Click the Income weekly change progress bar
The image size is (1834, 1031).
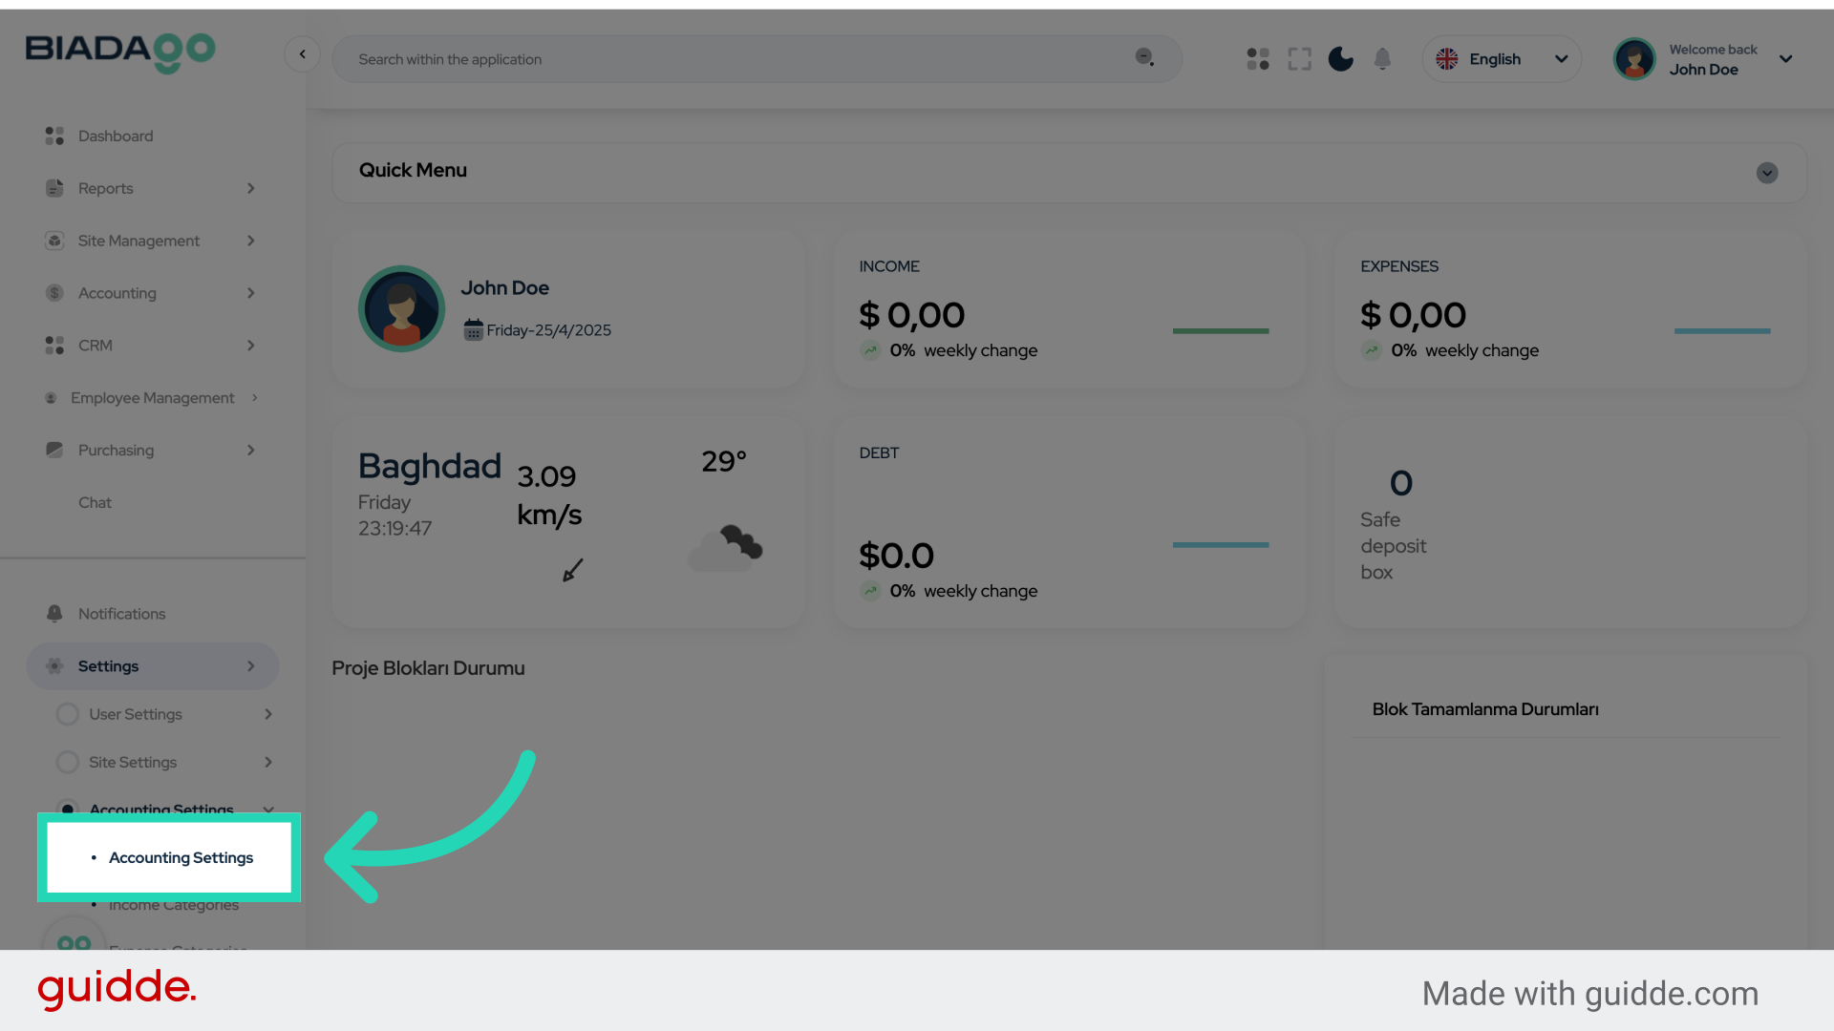(1221, 330)
